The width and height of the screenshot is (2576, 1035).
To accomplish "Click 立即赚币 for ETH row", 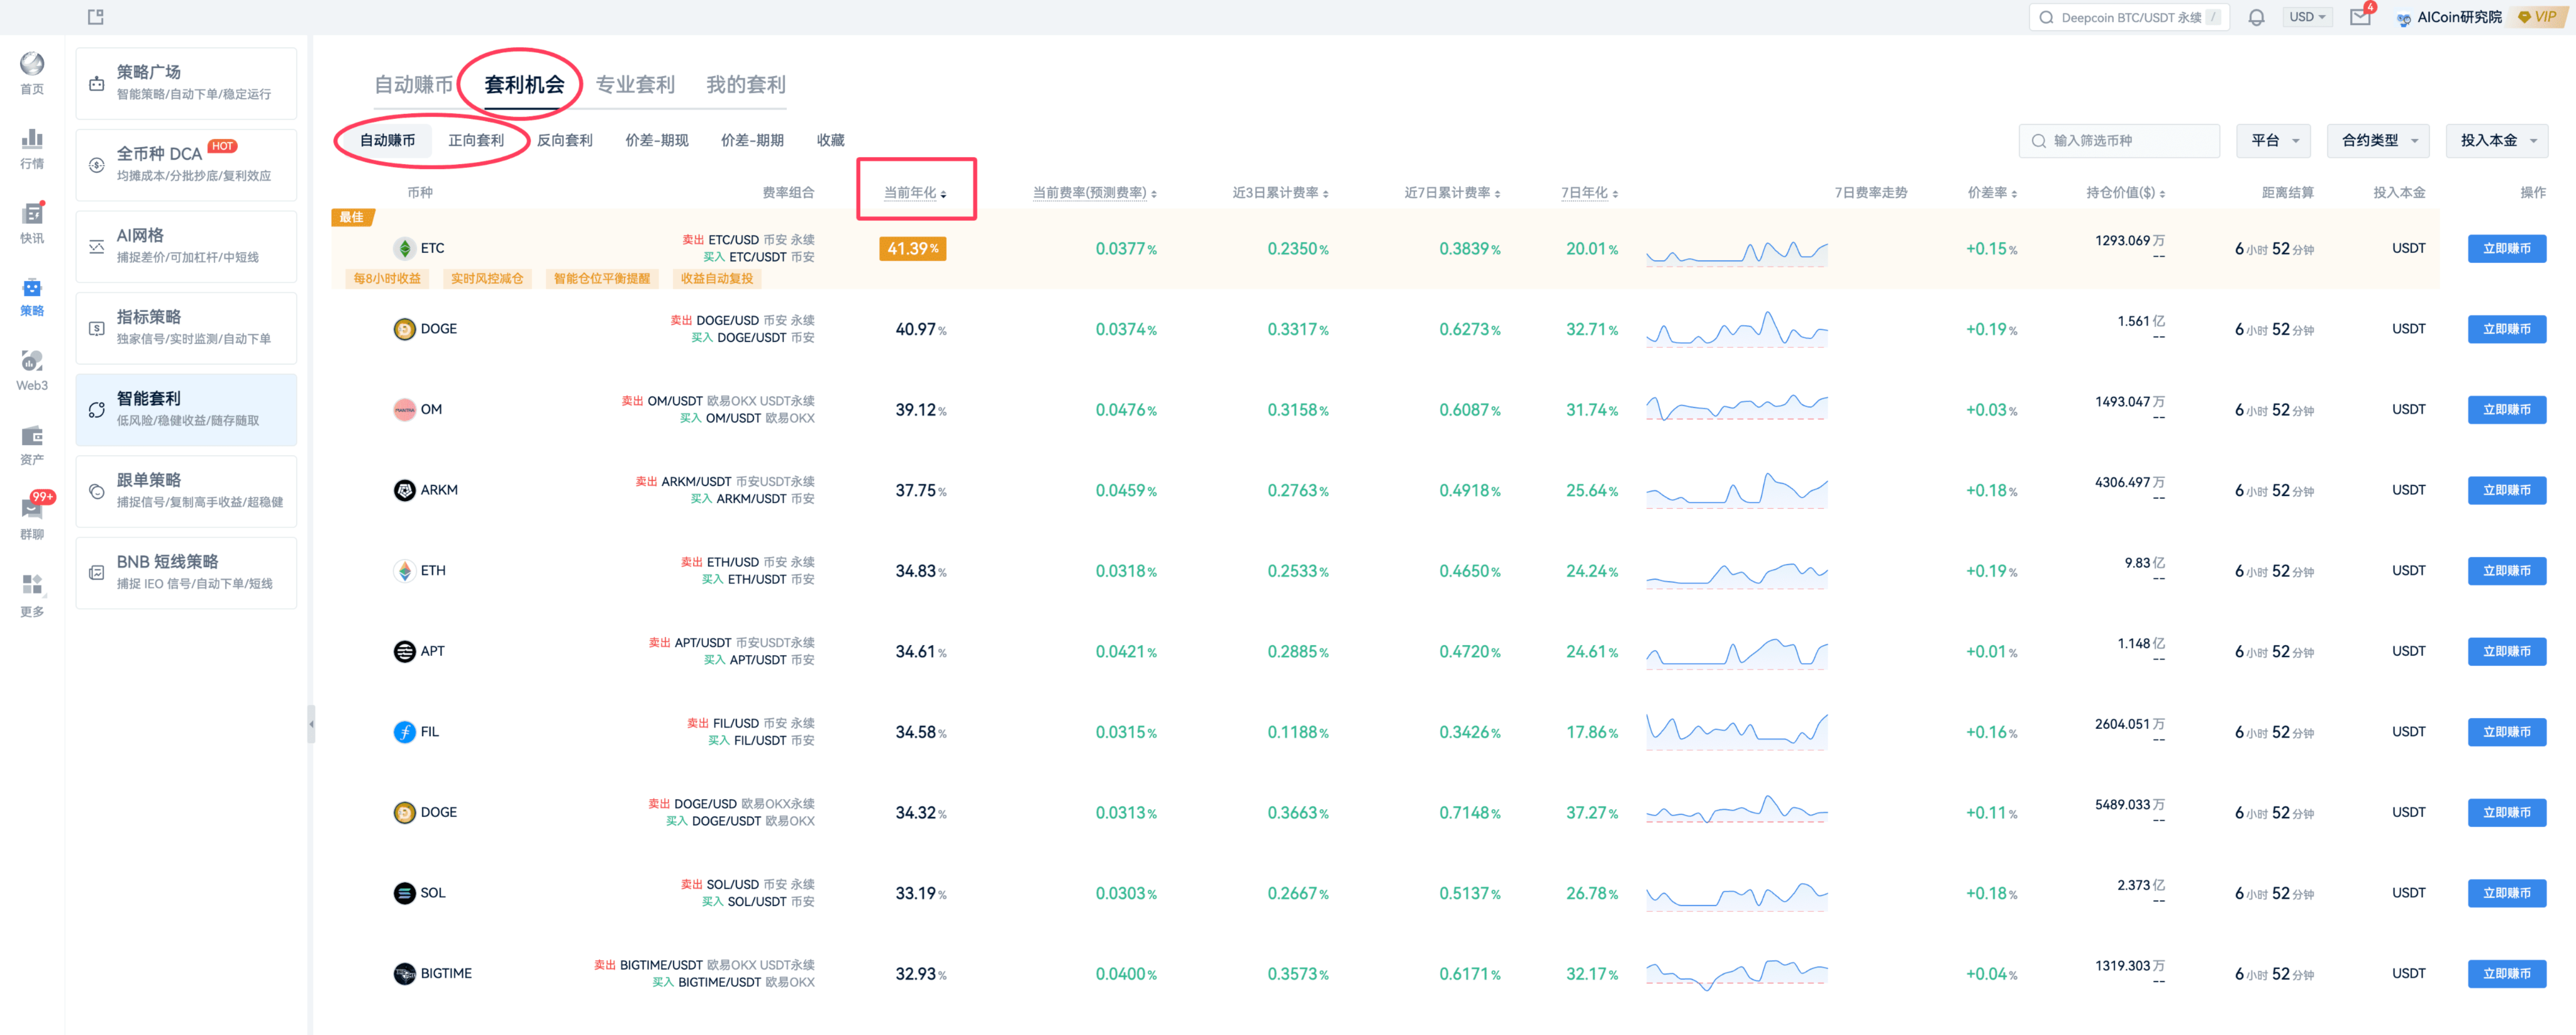I will [x=2506, y=571].
